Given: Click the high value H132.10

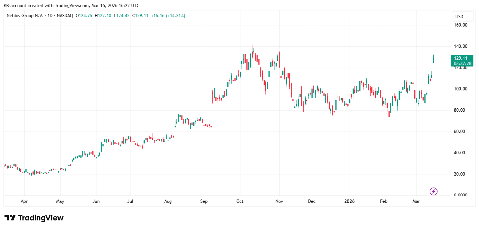Looking at the screenshot, I should tap(104, 16).
